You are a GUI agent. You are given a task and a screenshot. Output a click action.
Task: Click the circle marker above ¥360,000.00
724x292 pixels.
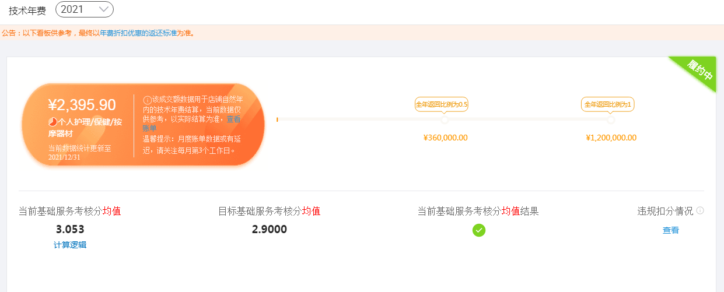(x=445, y=119)
